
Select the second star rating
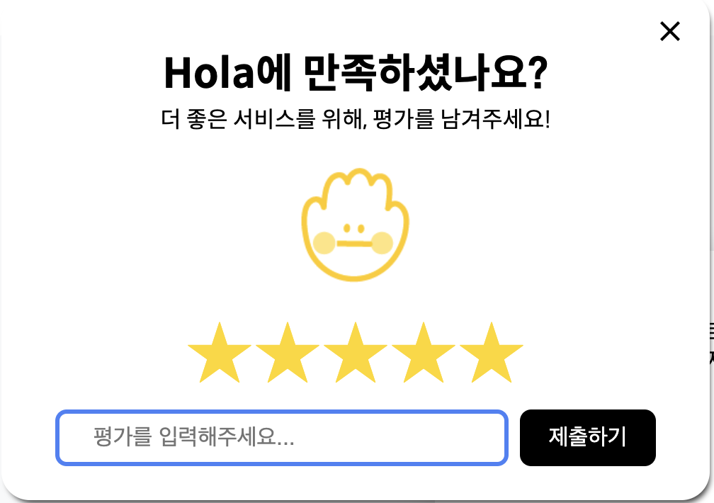288,352
